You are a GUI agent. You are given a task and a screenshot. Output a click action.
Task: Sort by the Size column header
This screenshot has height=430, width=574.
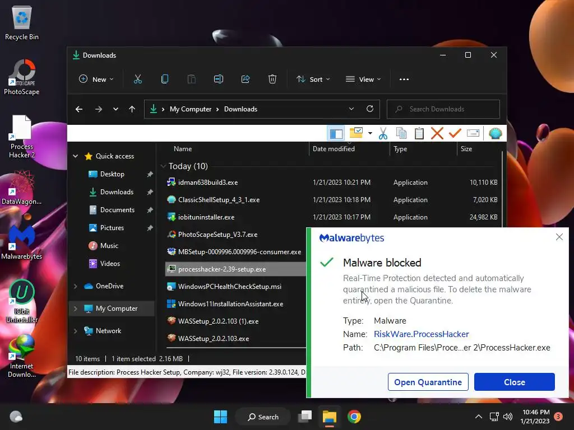tap(466, 149)
